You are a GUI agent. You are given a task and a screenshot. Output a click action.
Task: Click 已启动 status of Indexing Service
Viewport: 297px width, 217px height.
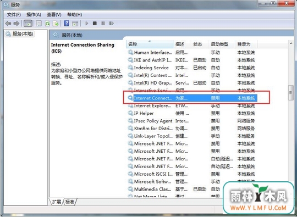click(200, 68)
